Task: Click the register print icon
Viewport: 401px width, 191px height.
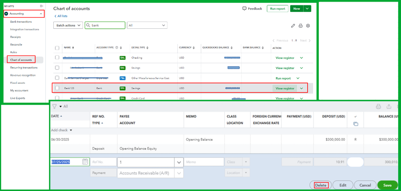Action: pyautogui.click(x=379, y=107)
